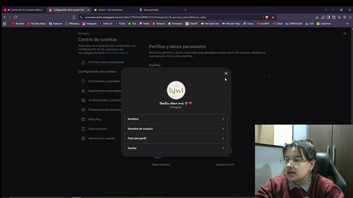Open Administrar cuentas in sidebar

coord(98,138)
